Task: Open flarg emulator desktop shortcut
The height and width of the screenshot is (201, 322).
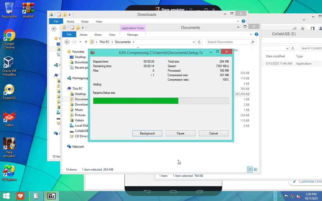Action: coord(9,147)
